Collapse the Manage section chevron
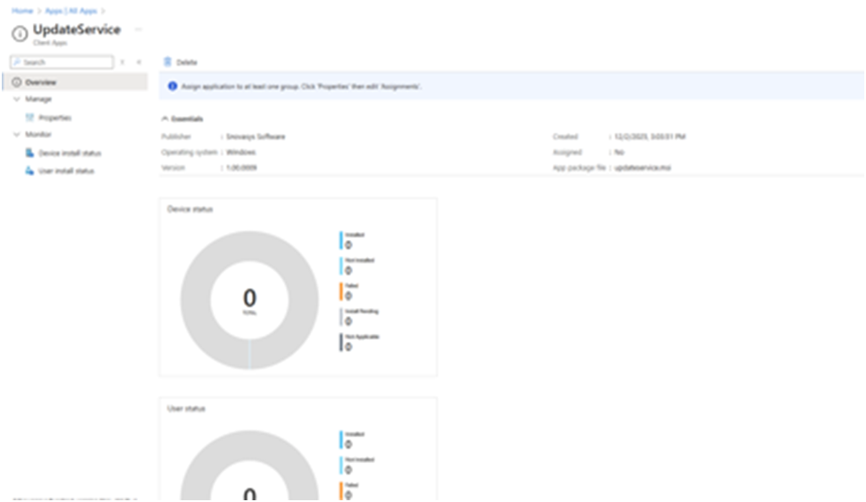 point(17,99)
